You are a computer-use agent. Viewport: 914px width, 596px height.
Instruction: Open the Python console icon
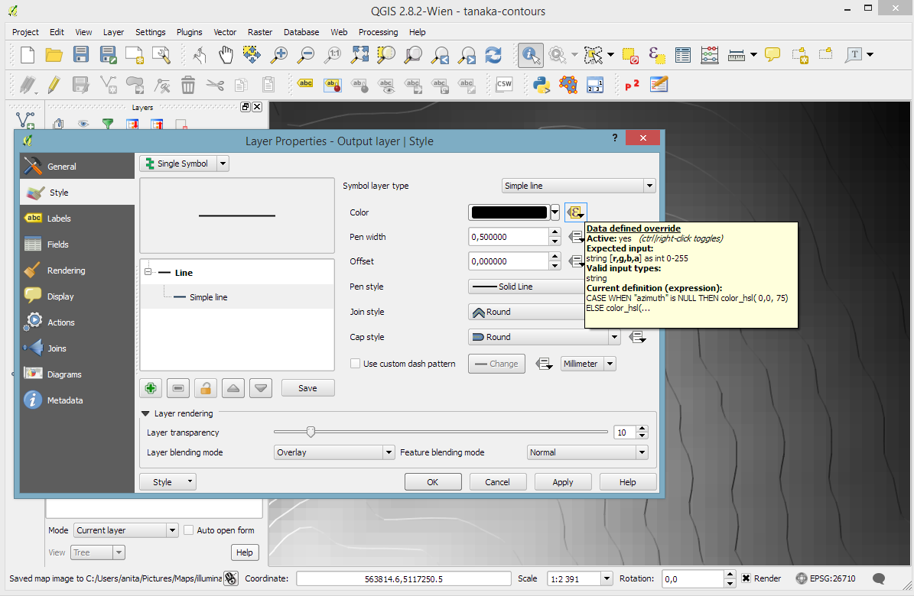click(x=542, y=85)
